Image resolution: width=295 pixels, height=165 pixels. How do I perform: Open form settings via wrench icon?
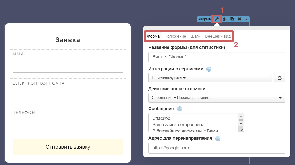(x=217, y=19)
